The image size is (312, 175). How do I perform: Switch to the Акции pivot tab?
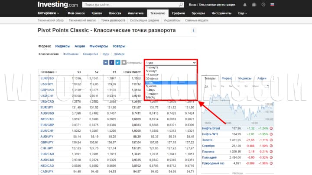click(80, 46)
